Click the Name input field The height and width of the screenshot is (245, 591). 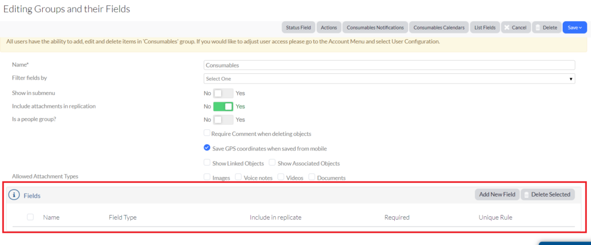[x=390, y=65]
